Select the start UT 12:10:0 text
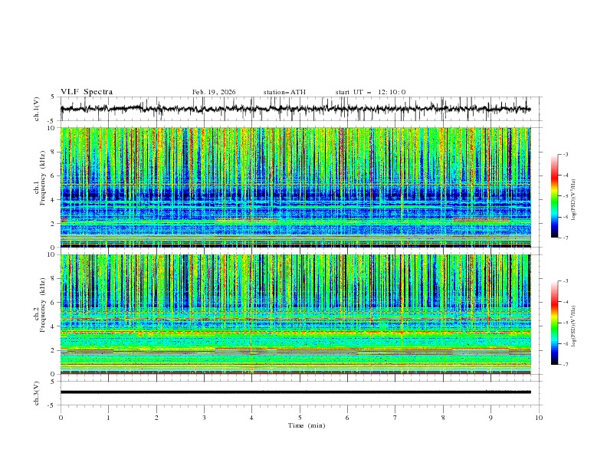 coord(370,92)
